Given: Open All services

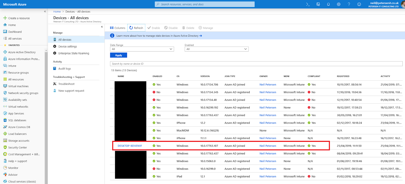Looking at the screenshot, I should click(12, 39).
